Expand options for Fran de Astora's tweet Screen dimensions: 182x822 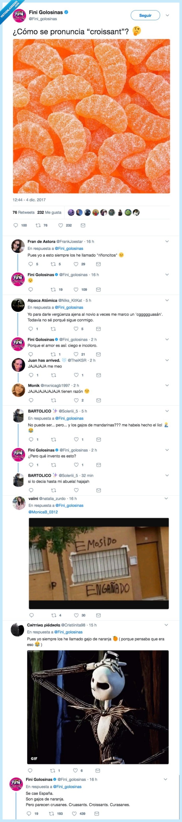coord(167,242)
